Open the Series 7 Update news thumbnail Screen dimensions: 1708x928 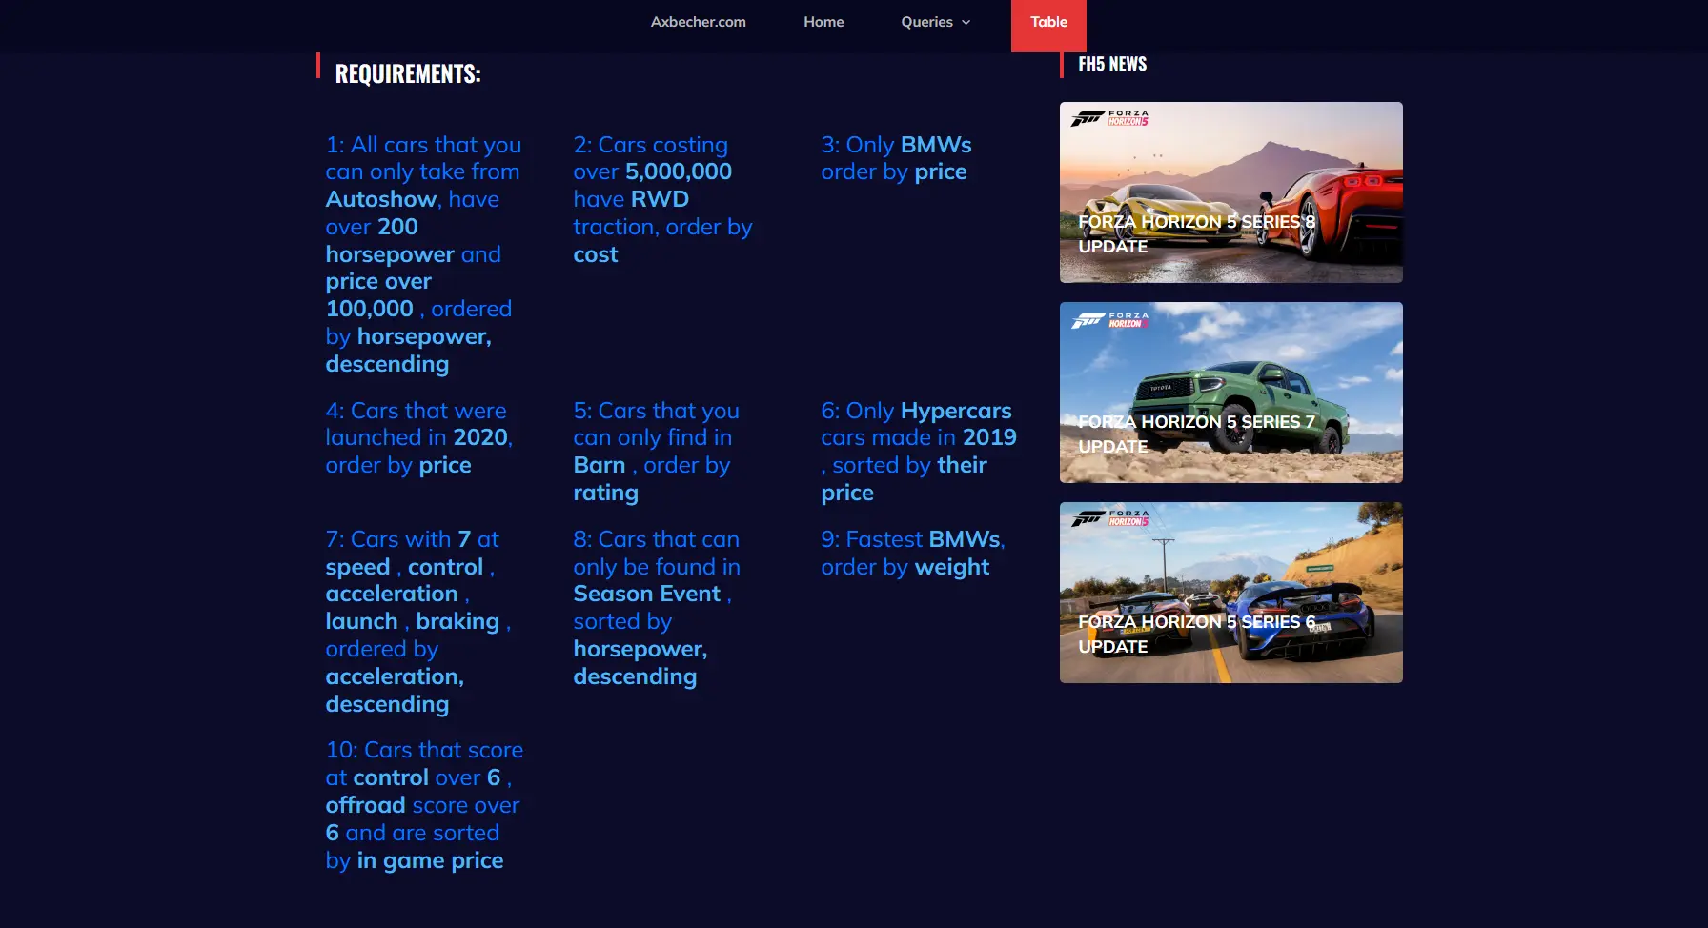[1230, 393]
